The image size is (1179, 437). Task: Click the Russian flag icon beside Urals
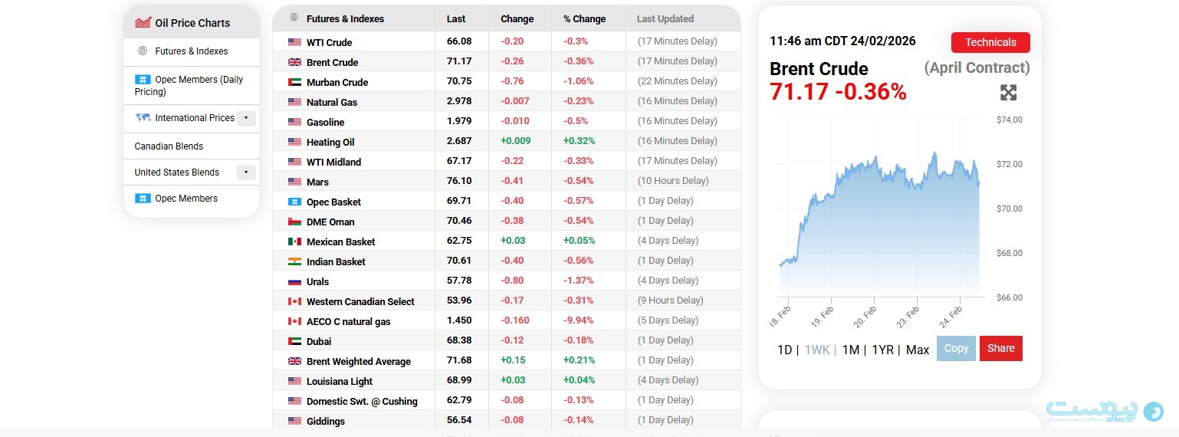click(294, 281)
